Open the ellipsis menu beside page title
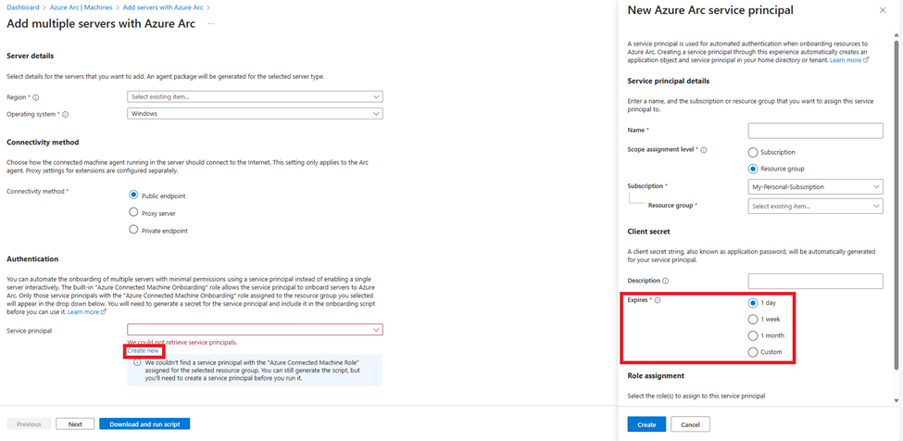The width and height of the screenshot is (903, 441). (x=211, y=23)
